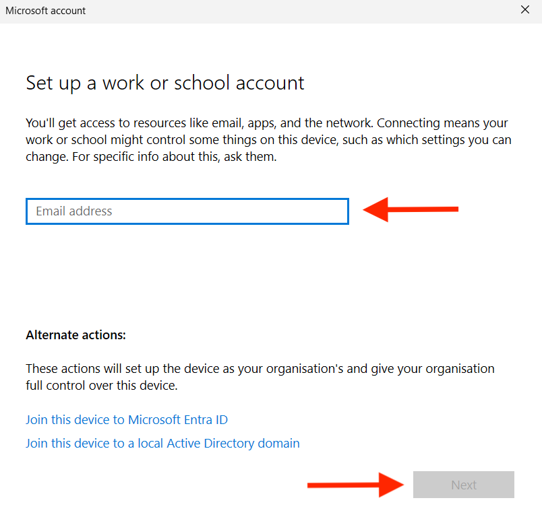Click the paragraph starting 'You'll get access'

(x=268, y=140)
